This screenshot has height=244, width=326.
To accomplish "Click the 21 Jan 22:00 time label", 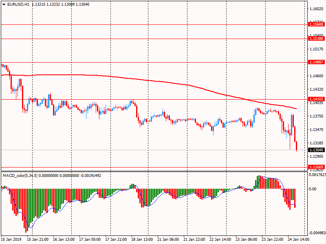I will point(194,239).
